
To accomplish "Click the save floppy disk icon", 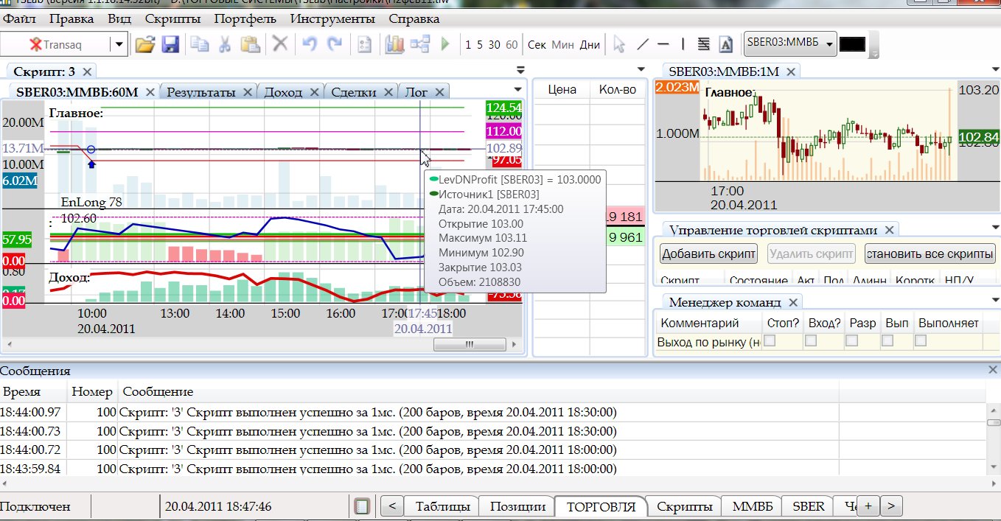I will pos(170,44).
